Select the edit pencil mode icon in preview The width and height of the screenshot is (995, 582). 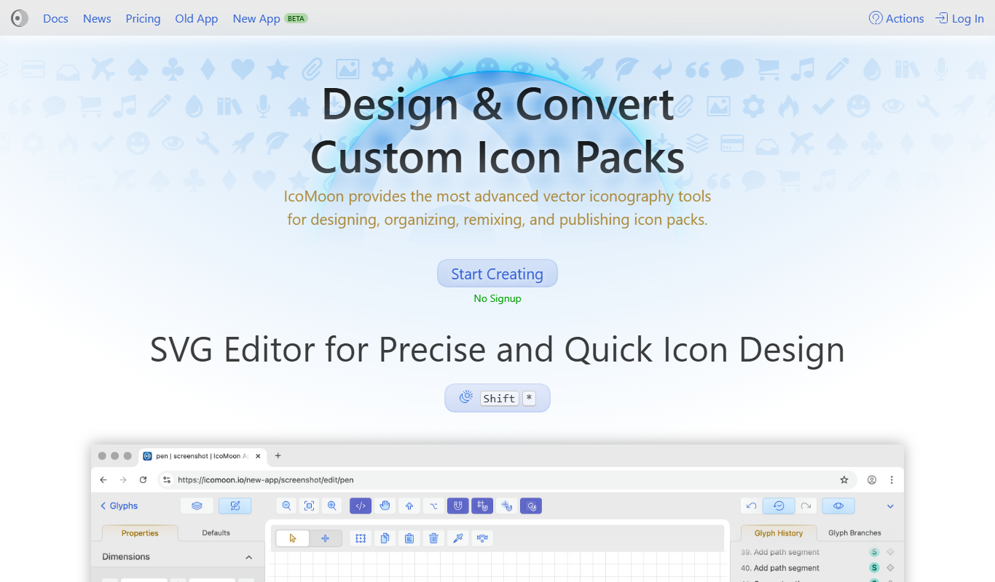[235, 506]
